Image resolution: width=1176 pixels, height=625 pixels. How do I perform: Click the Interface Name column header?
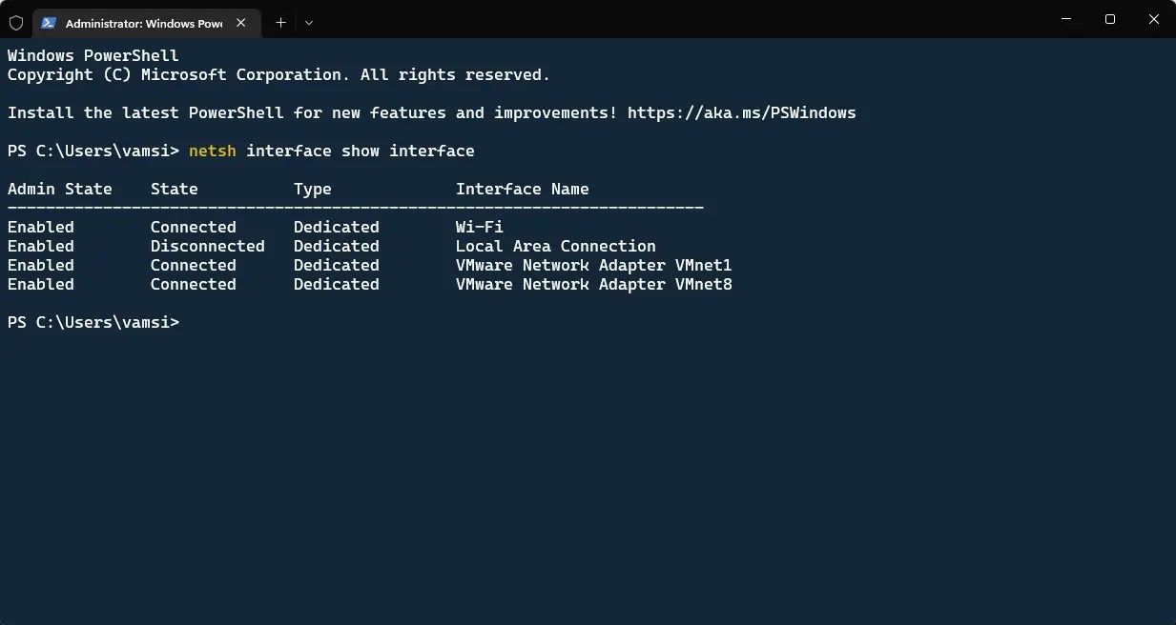pos(523,189)
